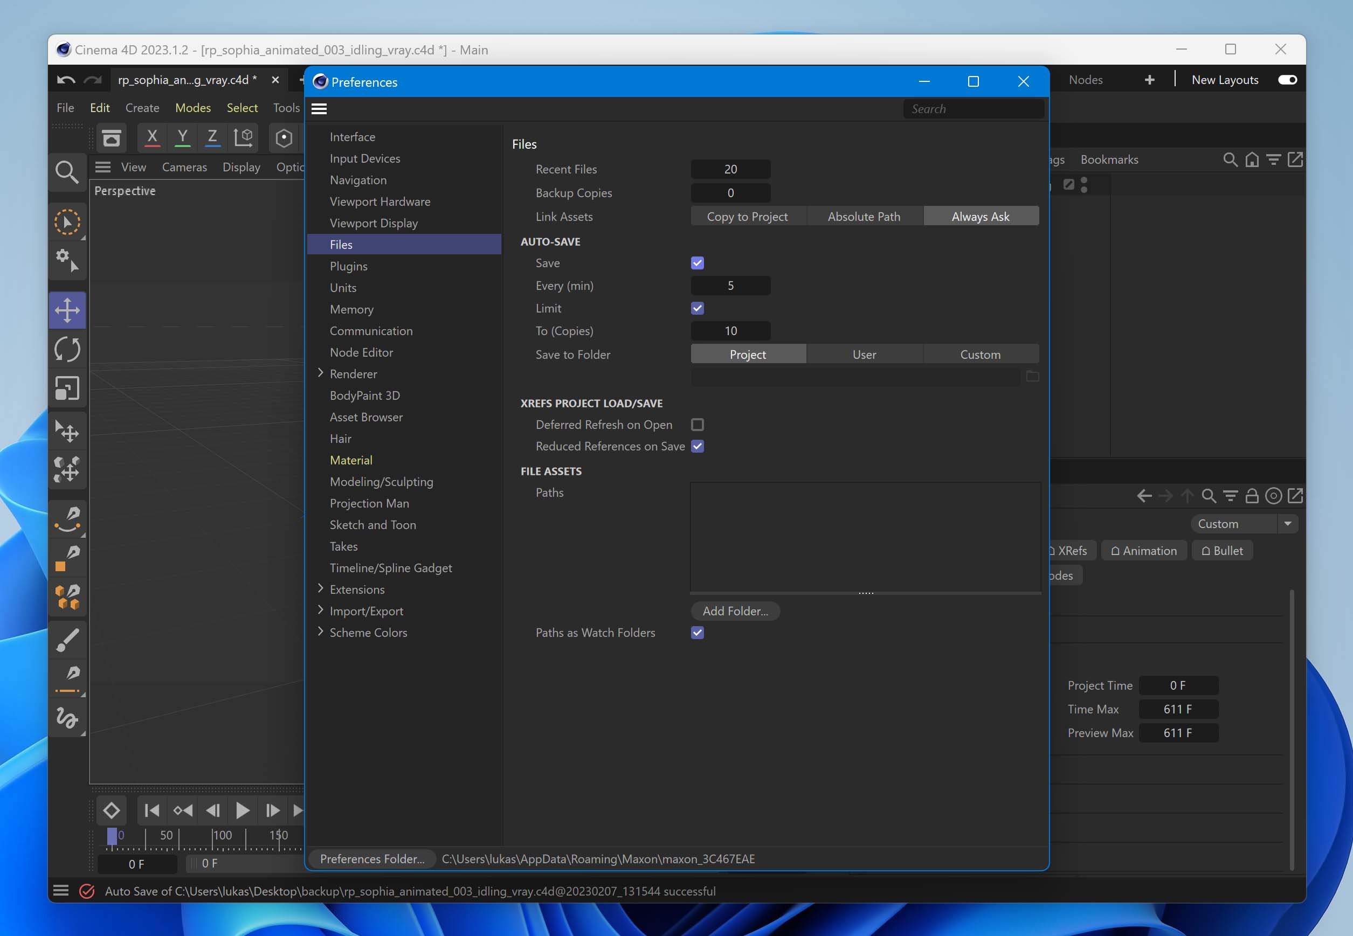Go to start of animation
This screenshot has width=1353, height=936.
coord(152,810)
